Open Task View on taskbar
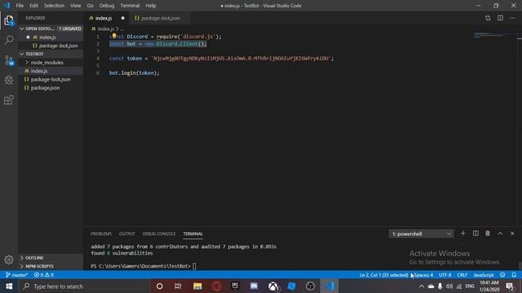This screenshot has height=293, width=522. coord(178,286)
